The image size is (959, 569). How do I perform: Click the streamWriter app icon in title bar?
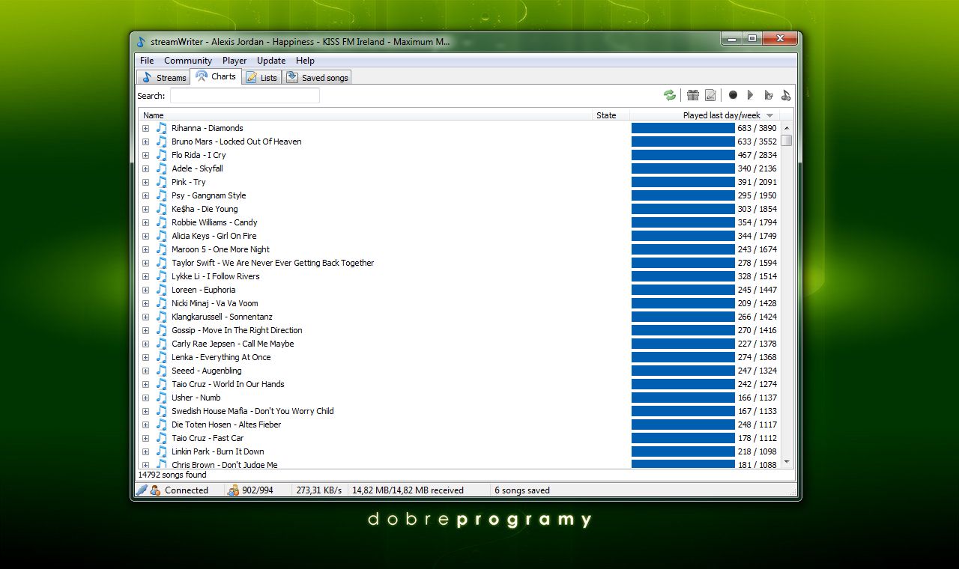[142, 42]
